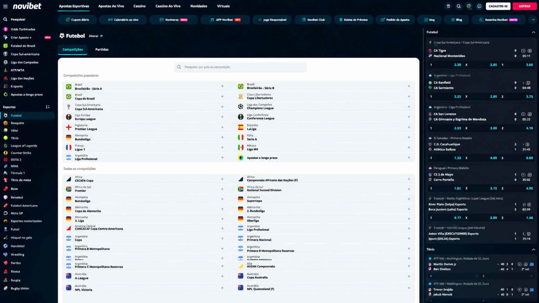Image resolution: width=539 pixels, height=303 pixels.
Task: Click the CADASTRE-SE button
Action: click(498, 6)
